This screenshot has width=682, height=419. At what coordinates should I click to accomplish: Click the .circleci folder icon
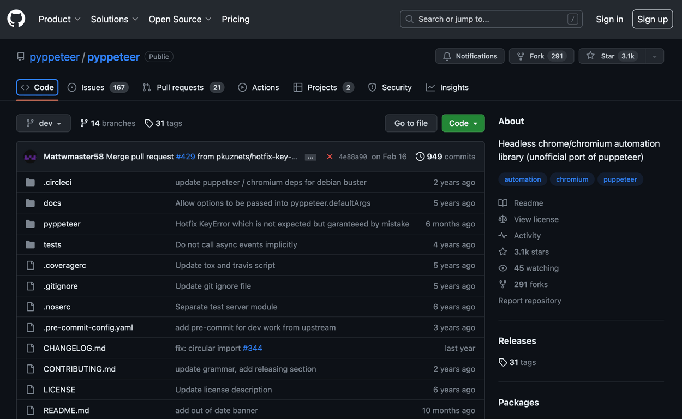point(31,182)
